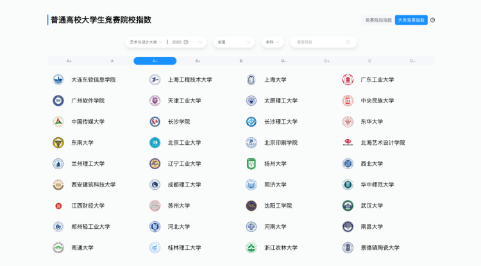Open 桂林理工大学 school link
The width and height of the screenshot is (481, 266).
click(x=184, y=247)
